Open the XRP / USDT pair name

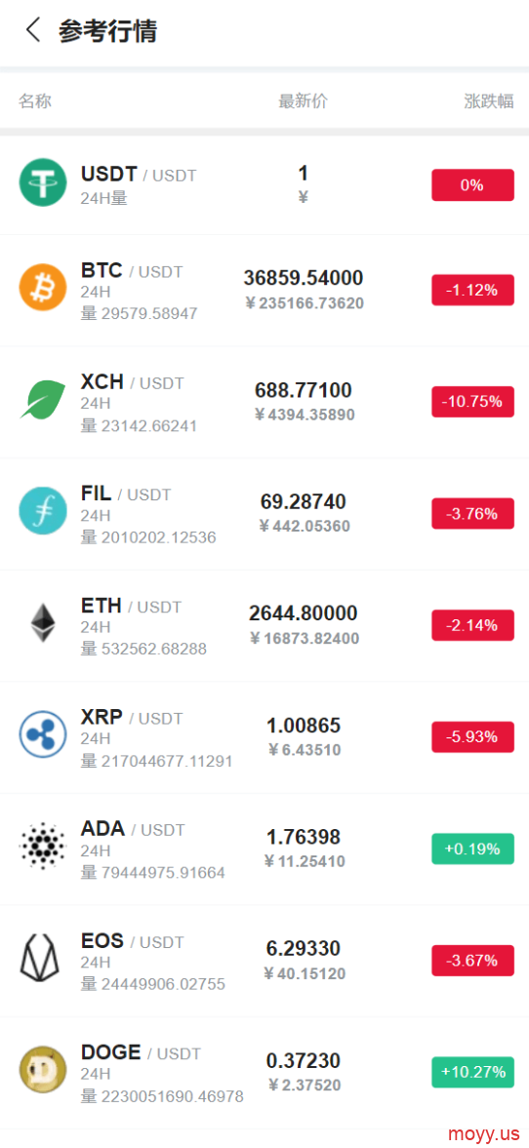tap(132, 718)
